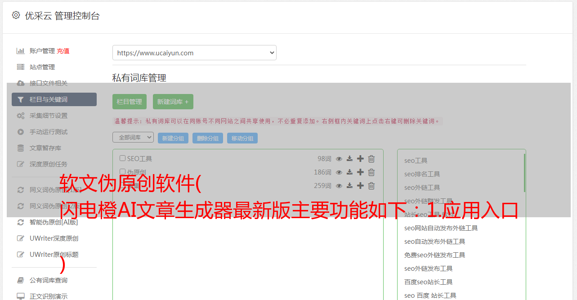This screenshot has height=300, width=577.
Task: Click the server icon for 站点管理
Action: tap(21, 67)
